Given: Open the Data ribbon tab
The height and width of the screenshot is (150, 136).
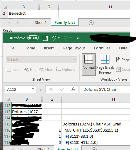Looking at the screenshot, I should coord(123,48).
